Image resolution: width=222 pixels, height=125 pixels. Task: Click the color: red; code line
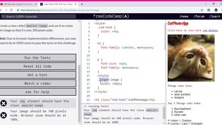110,31
